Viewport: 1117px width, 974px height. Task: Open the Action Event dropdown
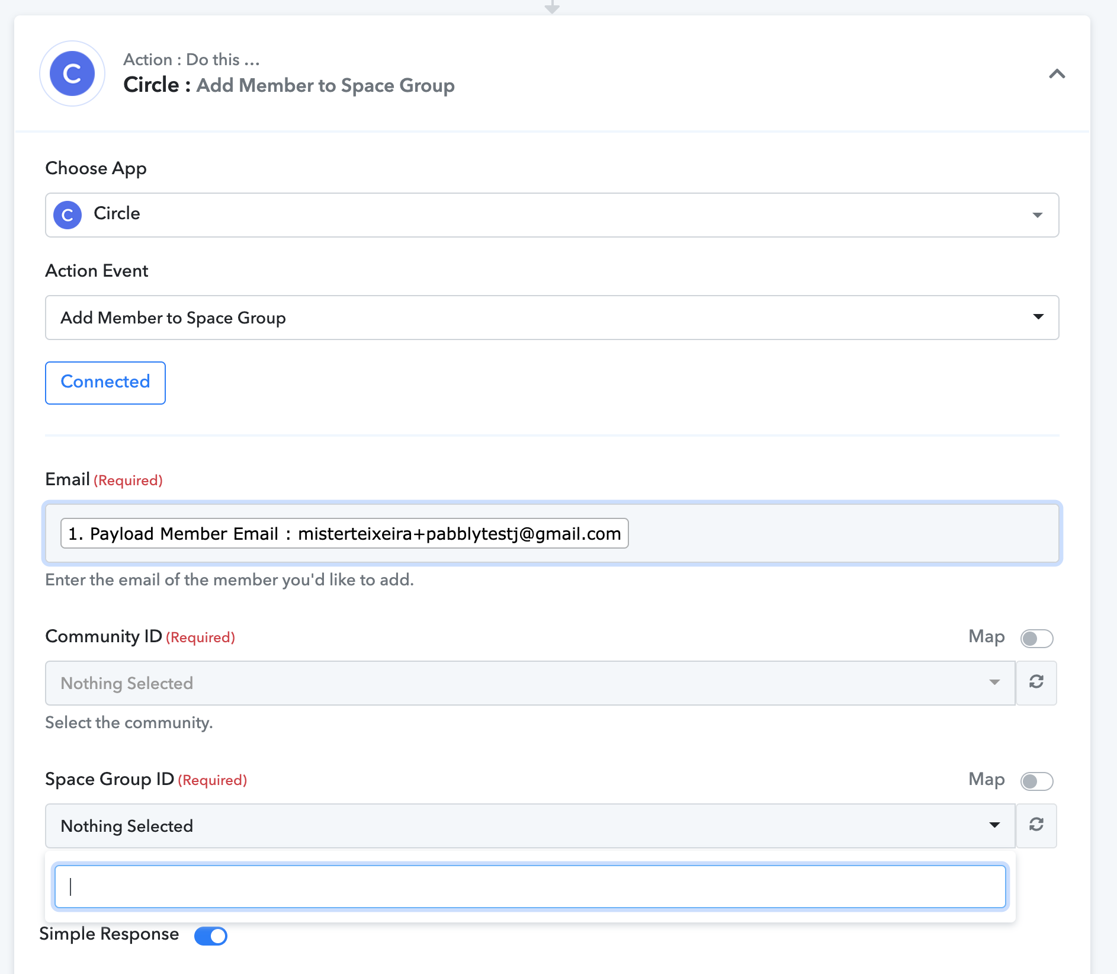(x=552, y=318)
